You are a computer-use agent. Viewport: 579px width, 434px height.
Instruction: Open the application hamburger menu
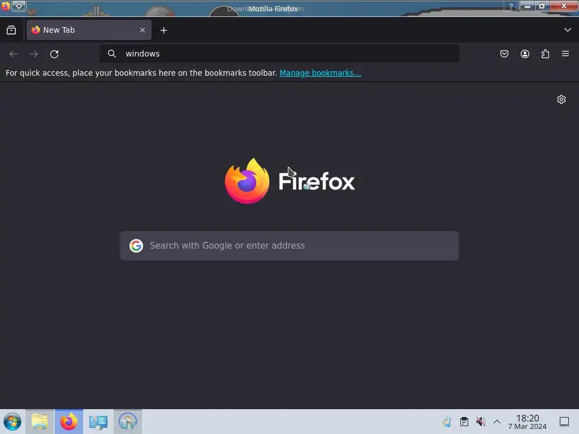[565, 54]
